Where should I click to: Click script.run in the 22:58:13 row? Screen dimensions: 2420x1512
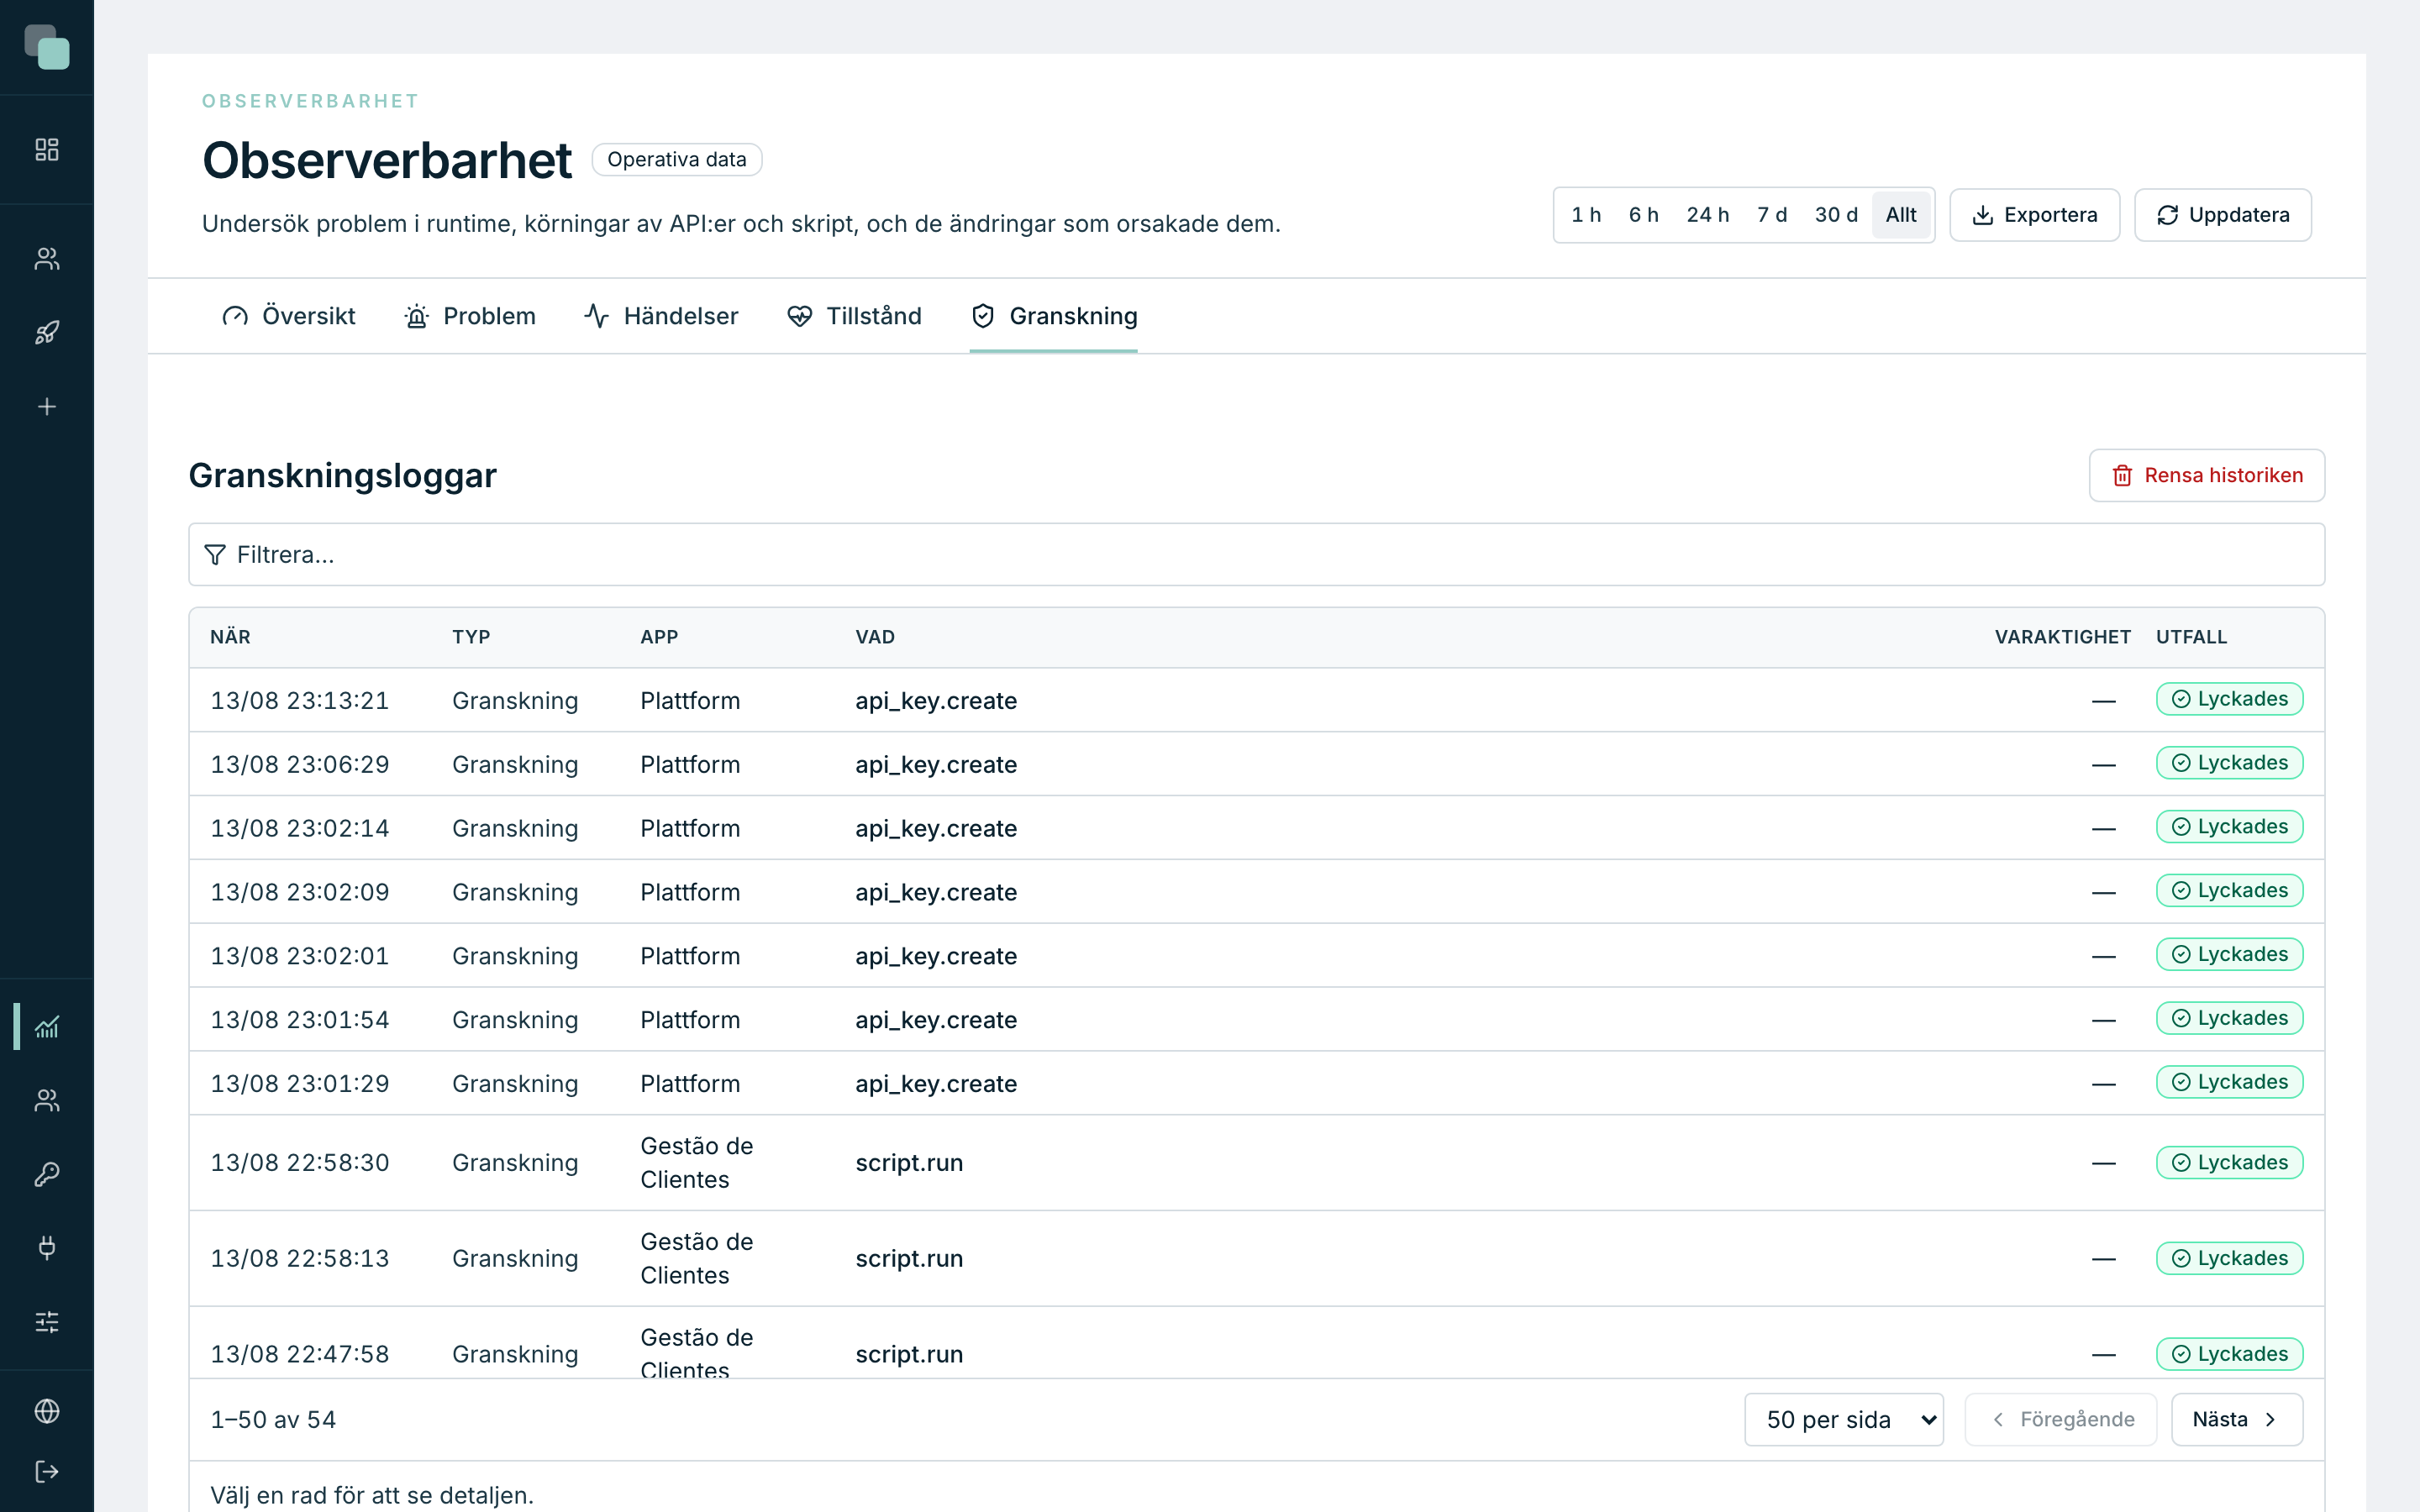tap(909, 1259)
